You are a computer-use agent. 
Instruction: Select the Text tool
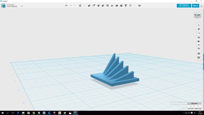(126, 6)
